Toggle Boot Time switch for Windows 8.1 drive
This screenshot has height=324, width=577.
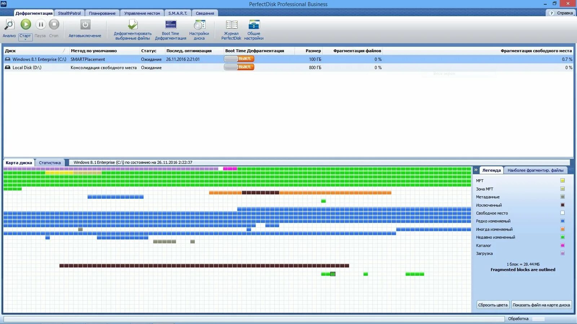tap(239, 59)
